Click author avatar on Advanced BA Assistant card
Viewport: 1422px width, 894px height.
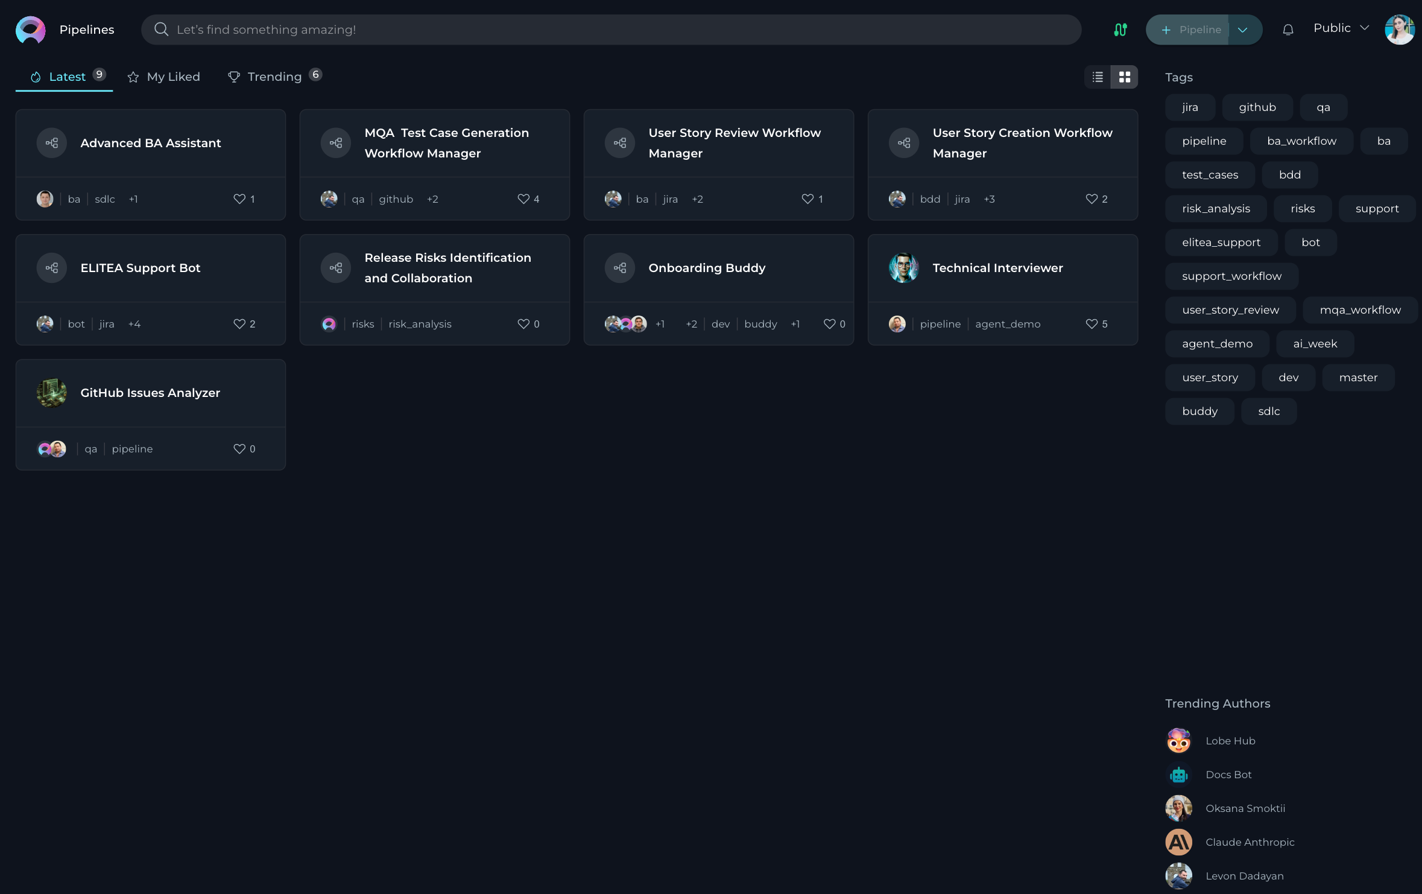(45, 199)
